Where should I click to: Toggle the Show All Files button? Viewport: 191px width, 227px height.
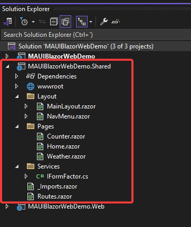65,22
